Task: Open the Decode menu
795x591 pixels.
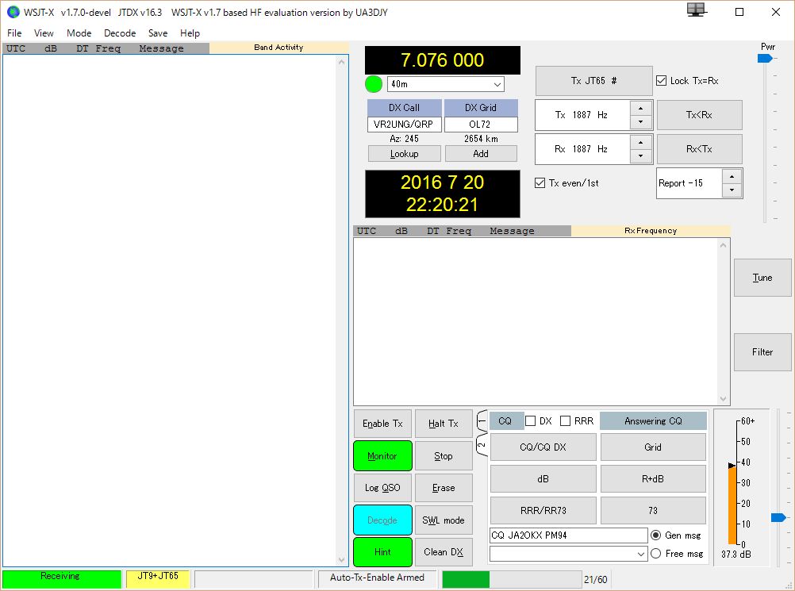Action: coord(120,33)
